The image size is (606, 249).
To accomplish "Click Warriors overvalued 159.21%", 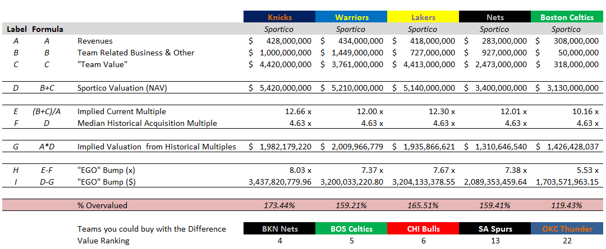I will [x=351, y=205].
